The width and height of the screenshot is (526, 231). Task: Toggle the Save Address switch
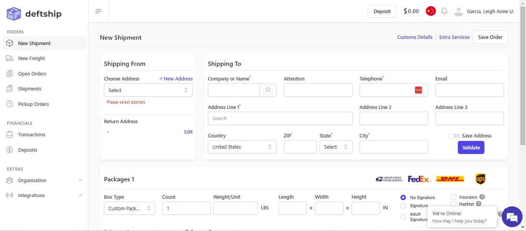tap(454, 136)
